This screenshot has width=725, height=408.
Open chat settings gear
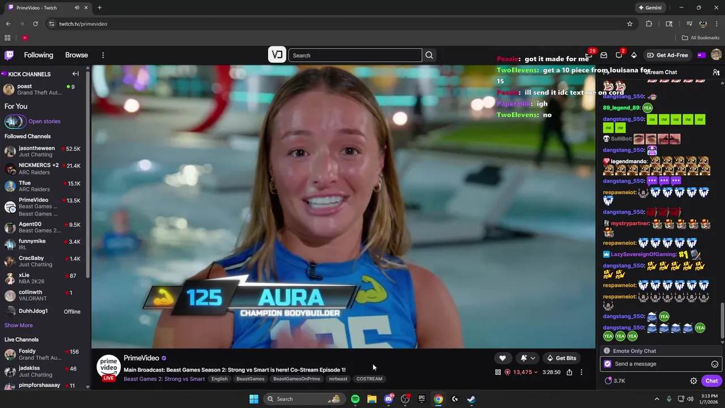pyautogui.click(x=693, y=381)
